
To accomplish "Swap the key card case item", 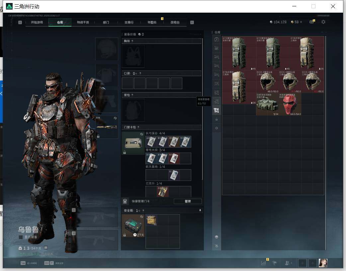I will (141, 134).
